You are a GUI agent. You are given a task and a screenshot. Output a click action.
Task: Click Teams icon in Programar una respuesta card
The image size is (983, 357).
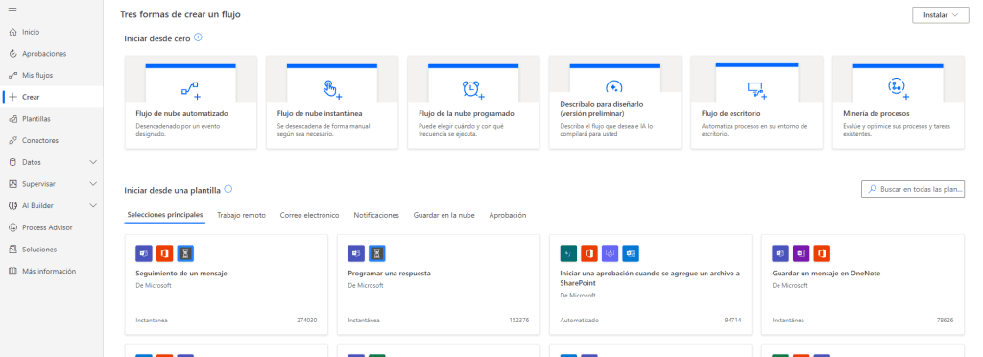(356, 253)
